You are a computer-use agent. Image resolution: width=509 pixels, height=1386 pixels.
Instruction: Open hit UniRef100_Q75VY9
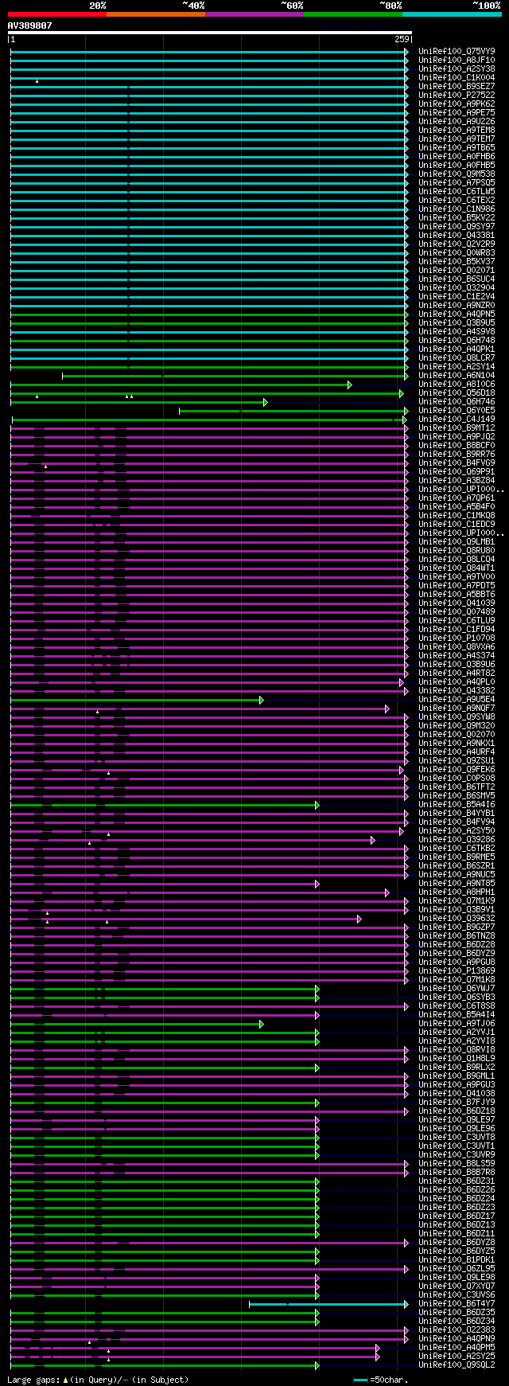point(457,51)
